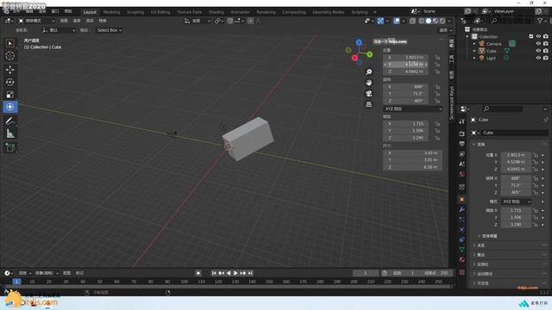552x310 pixels.
Task: Select the Select Box tool
Action: point(10,44)
